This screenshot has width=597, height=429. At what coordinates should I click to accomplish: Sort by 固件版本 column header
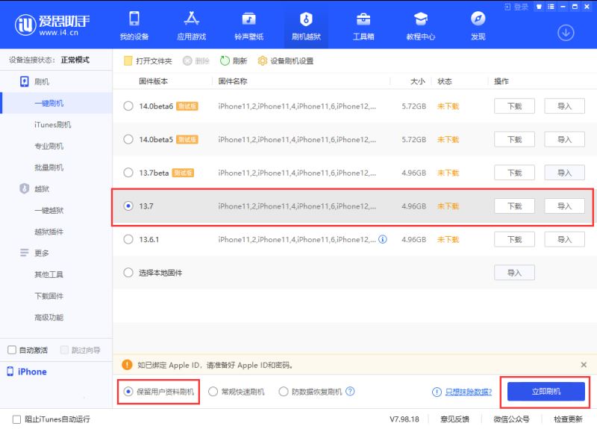coord(154,81)
